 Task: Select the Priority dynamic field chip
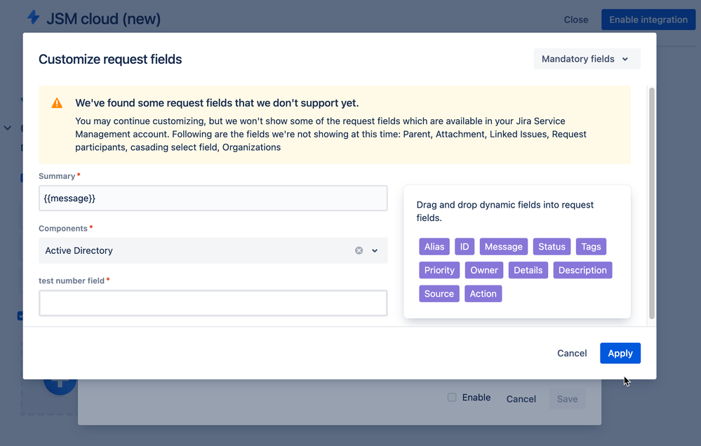click(439, 271)
